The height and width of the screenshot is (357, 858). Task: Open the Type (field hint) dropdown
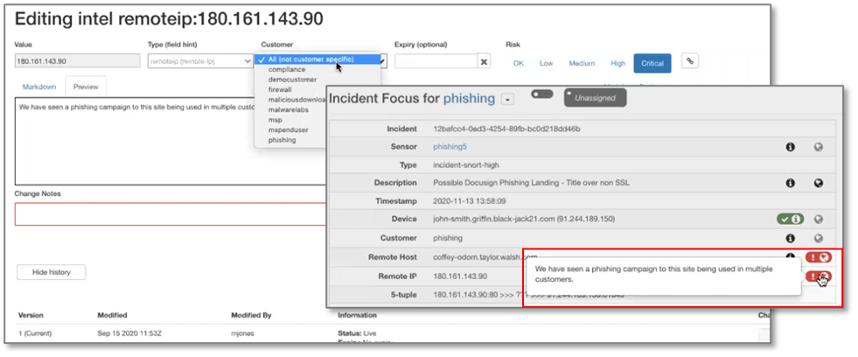[199, 61]
